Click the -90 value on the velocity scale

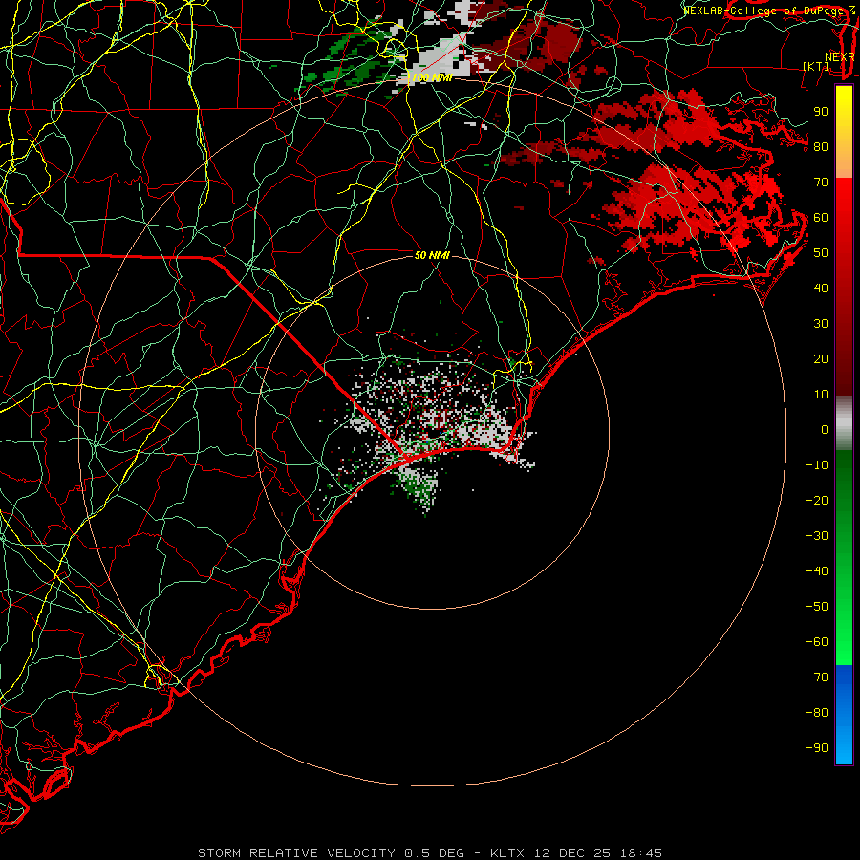(817, 748)
